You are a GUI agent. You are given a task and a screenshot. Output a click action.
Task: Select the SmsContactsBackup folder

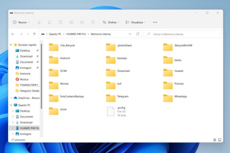(66, 98)
